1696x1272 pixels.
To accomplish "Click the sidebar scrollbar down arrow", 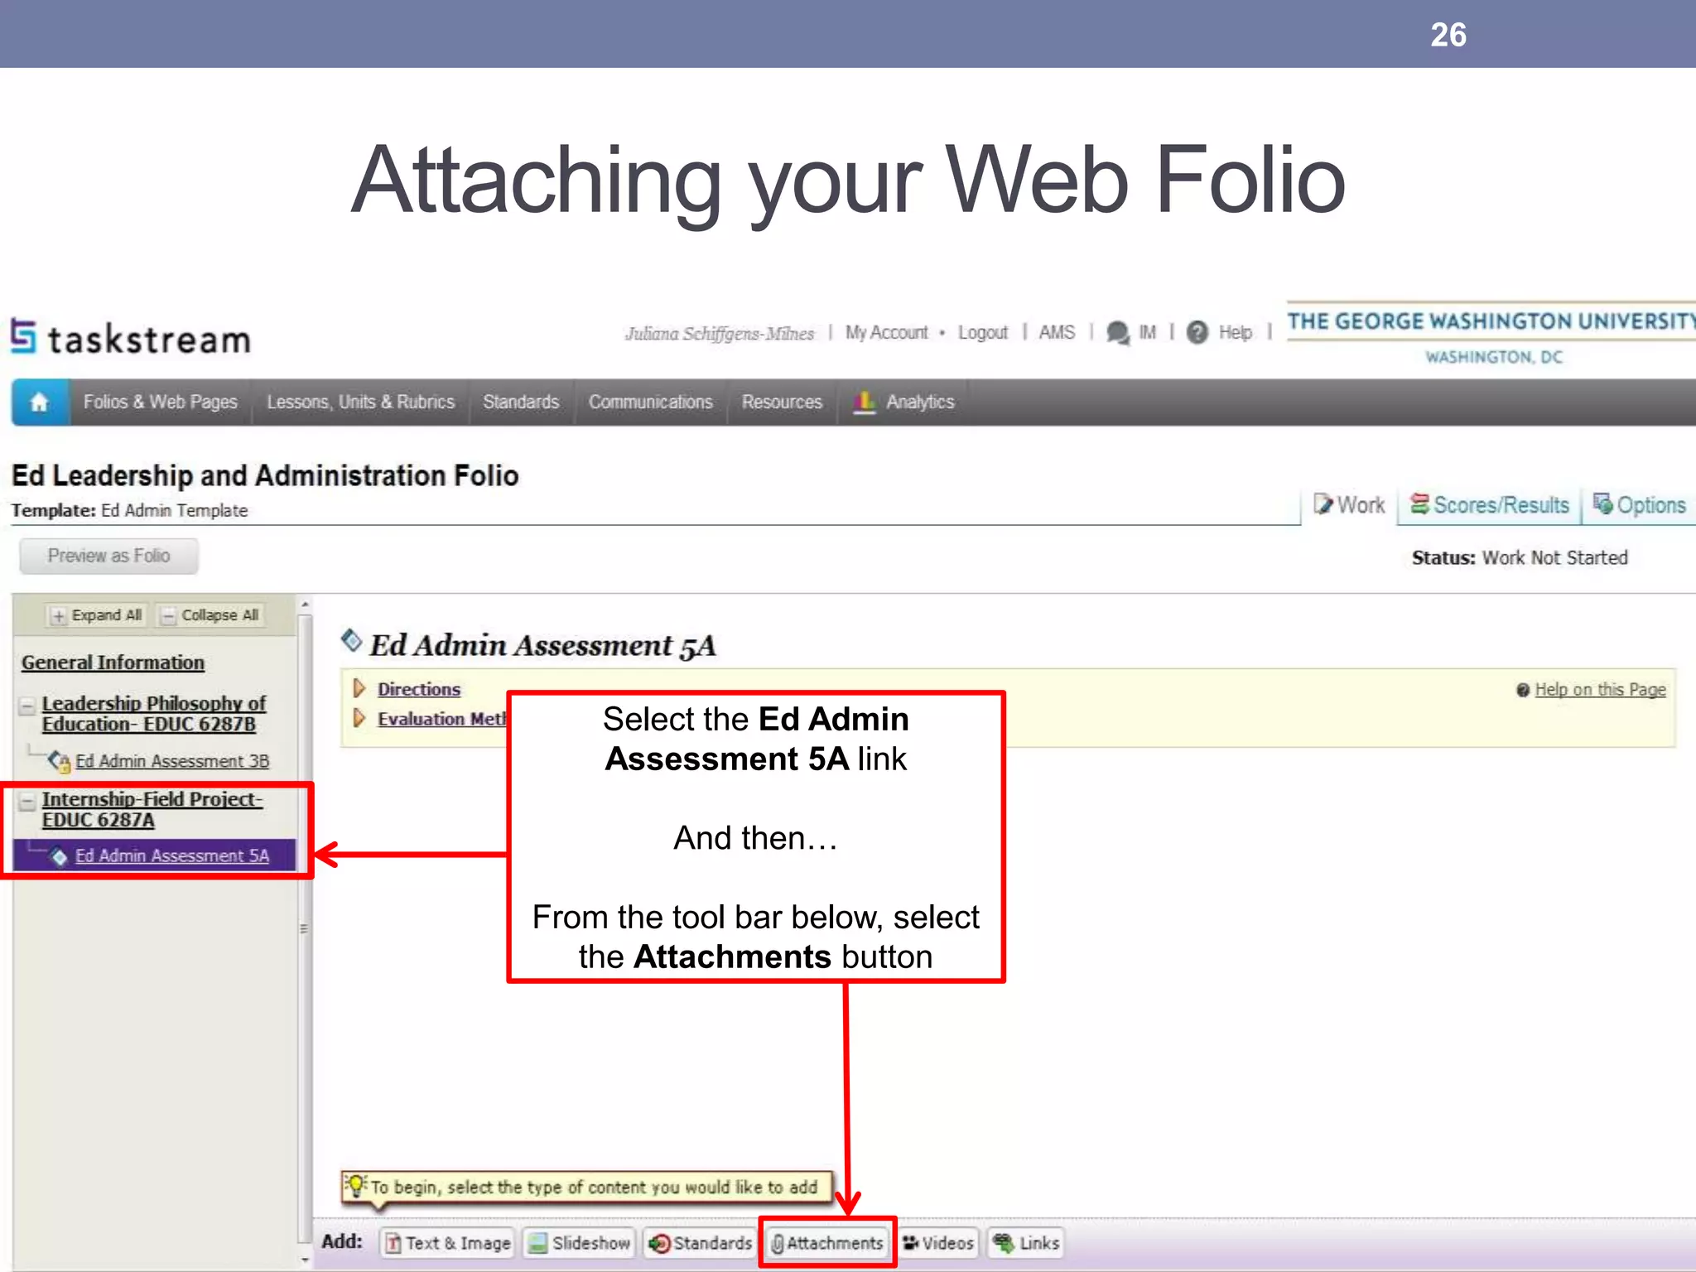I will [305, 1260].
